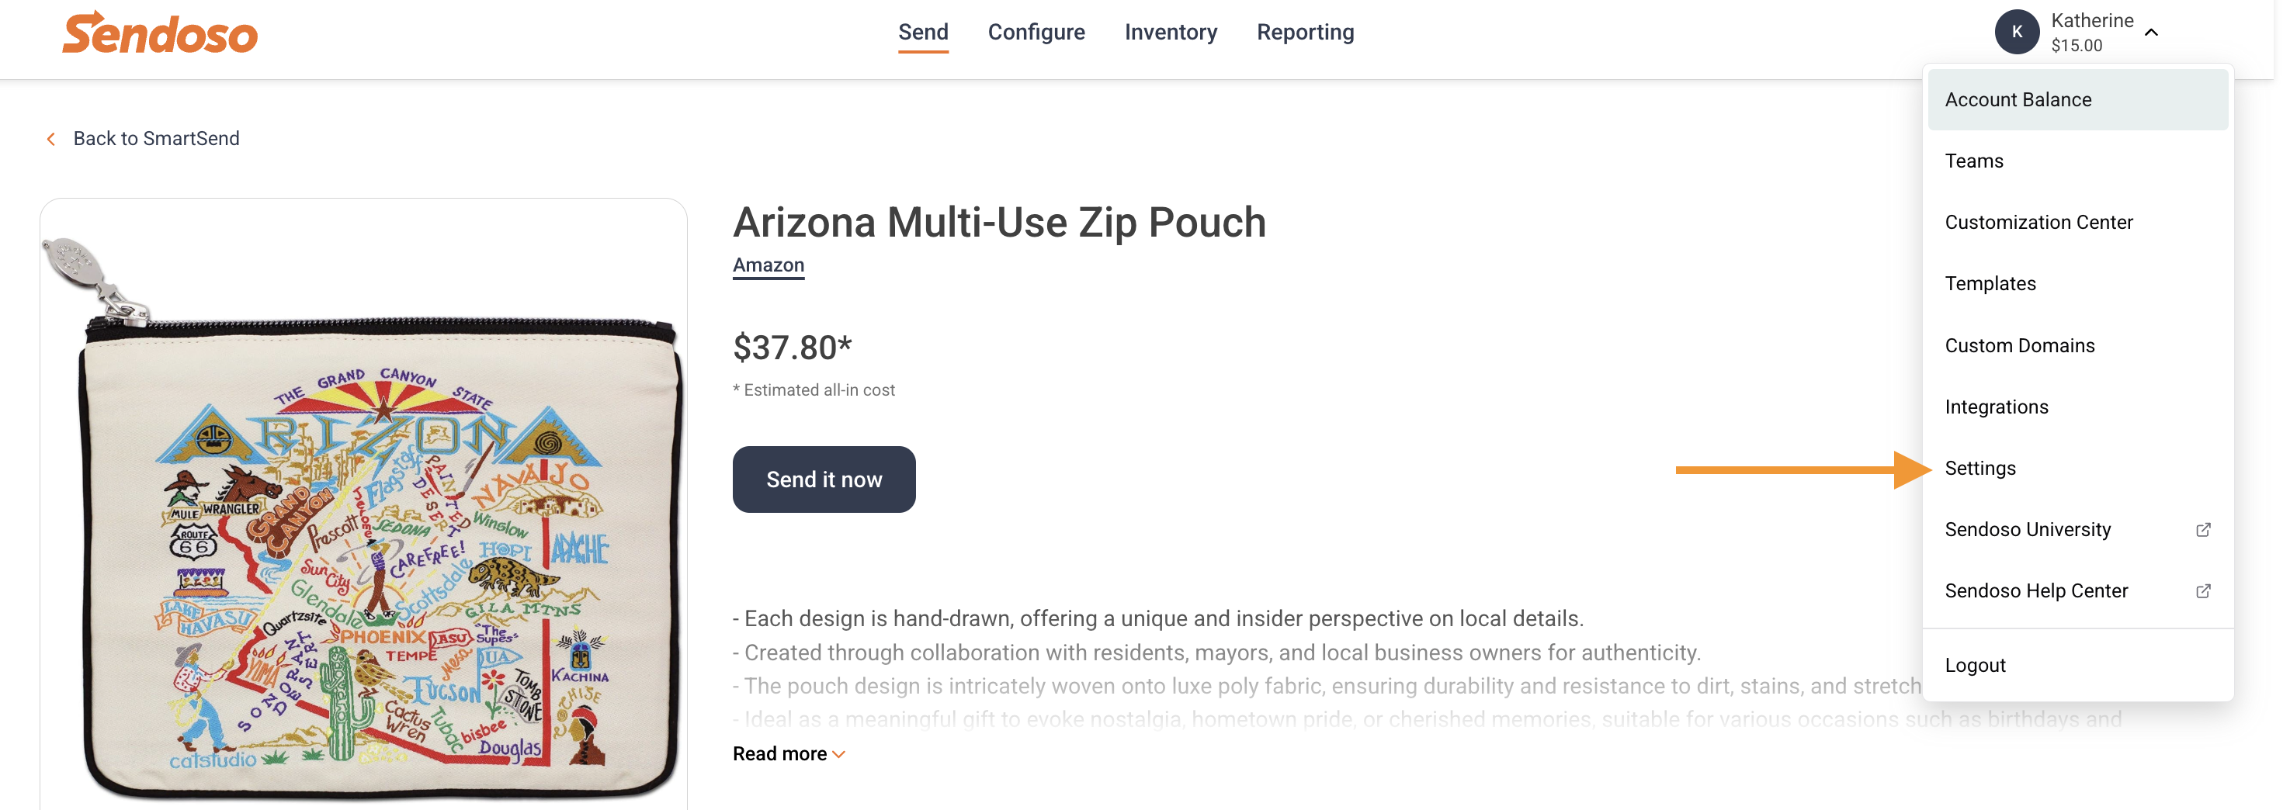
Task: Click the Sendoso logo
Action: click(x=160, y=33)
